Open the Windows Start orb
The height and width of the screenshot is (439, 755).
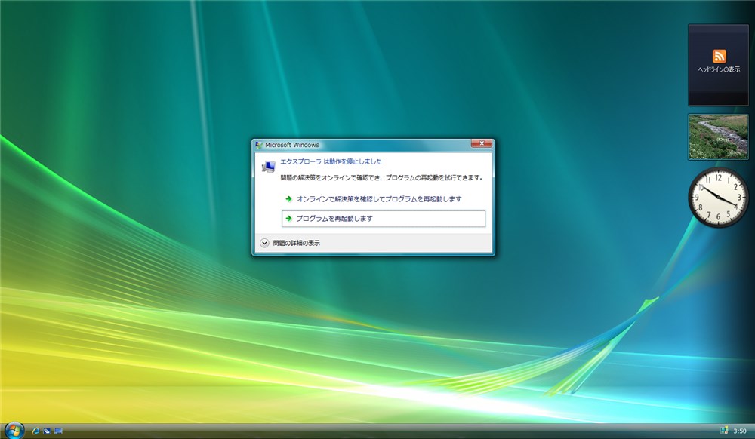(x=14, y=431)
